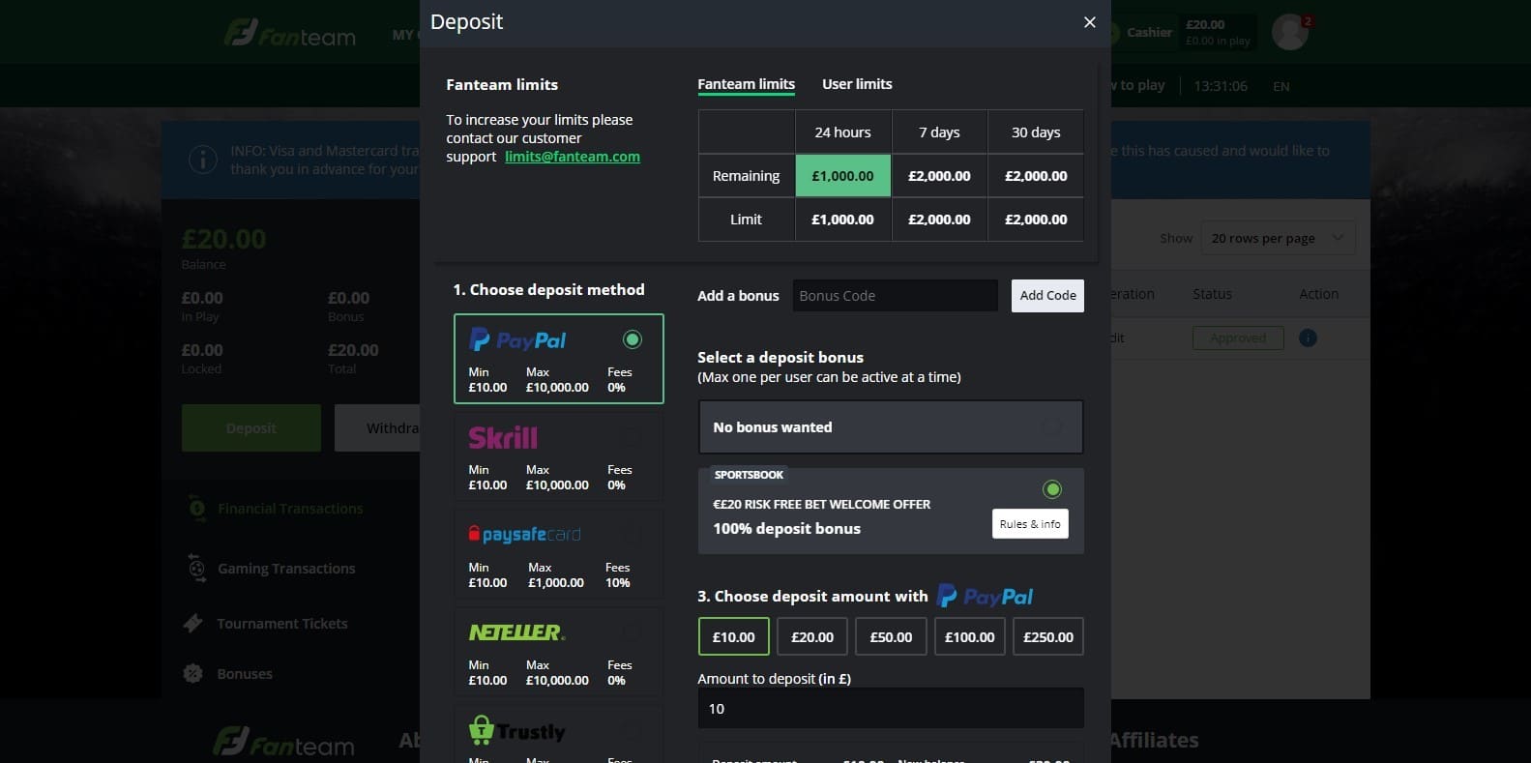Click the Bonuses sidebar icon
Viewport: 1531px width, 763px height.
coord(193,674)
